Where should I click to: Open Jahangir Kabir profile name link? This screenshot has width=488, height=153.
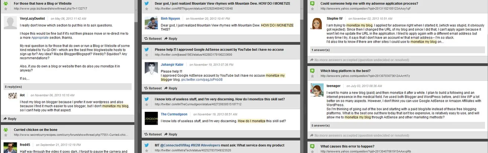172,64
